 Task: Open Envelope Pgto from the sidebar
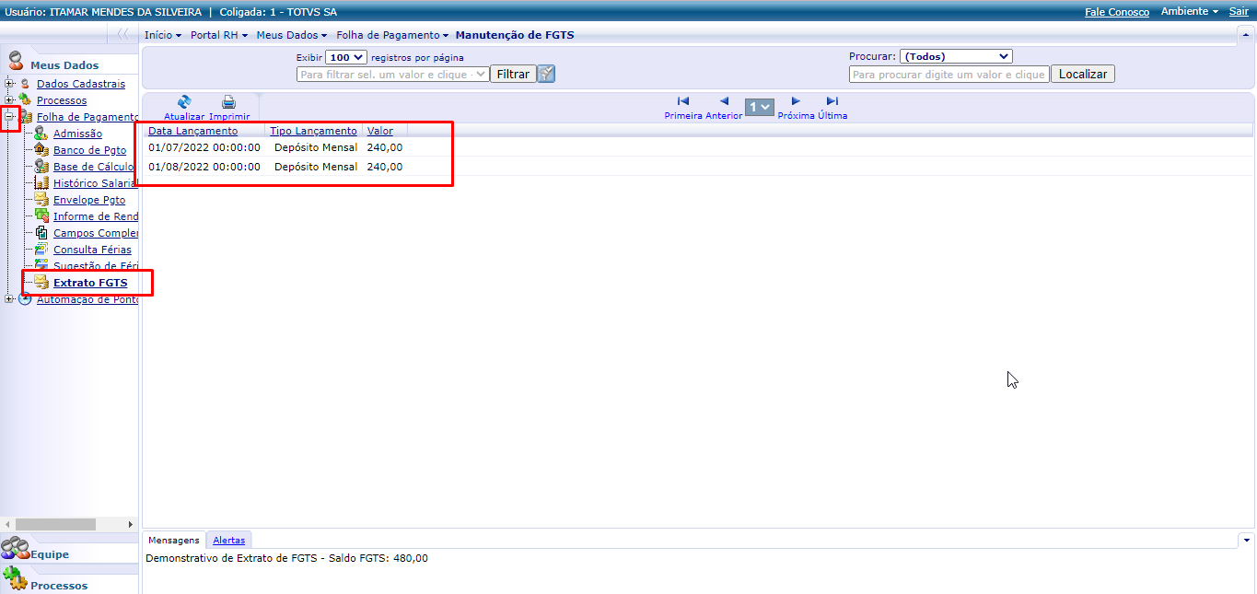pos(41,199)
